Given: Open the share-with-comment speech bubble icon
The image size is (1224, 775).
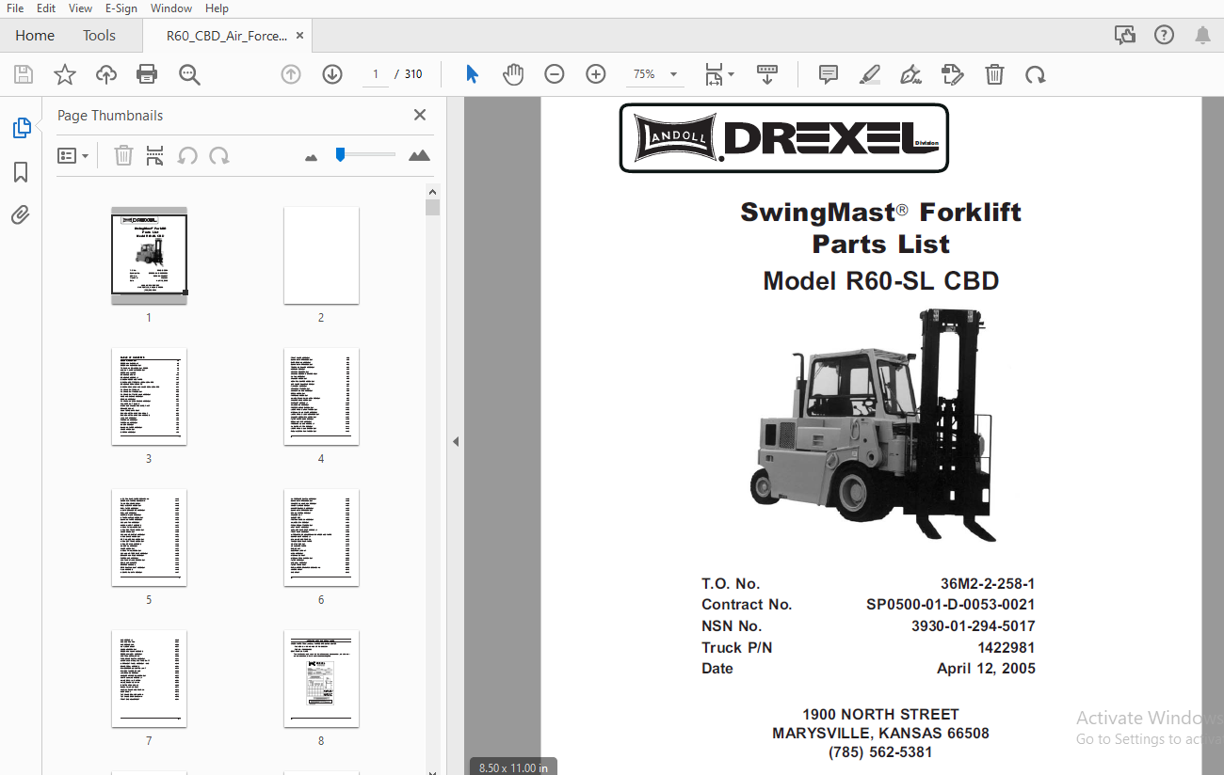Looking at the screenshot, I should point(1124,36).
